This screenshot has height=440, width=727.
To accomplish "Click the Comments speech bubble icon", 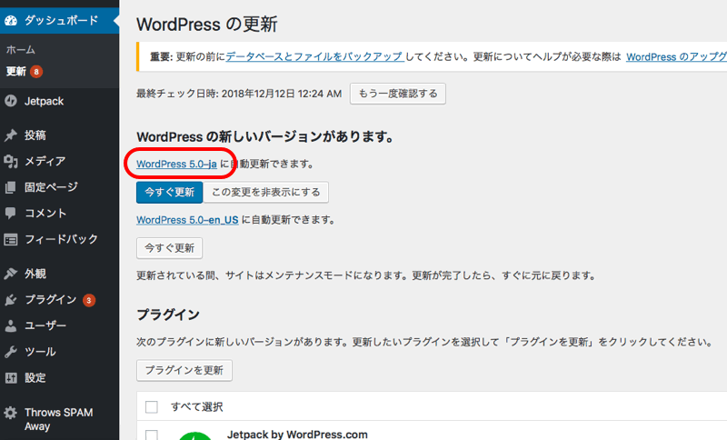I will coord(11,214).
